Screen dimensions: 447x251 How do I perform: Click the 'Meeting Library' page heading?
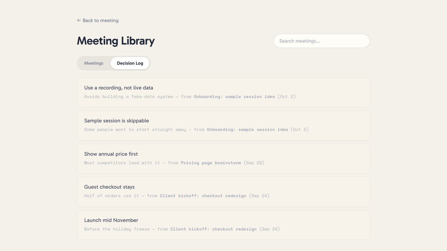[116, 41]
